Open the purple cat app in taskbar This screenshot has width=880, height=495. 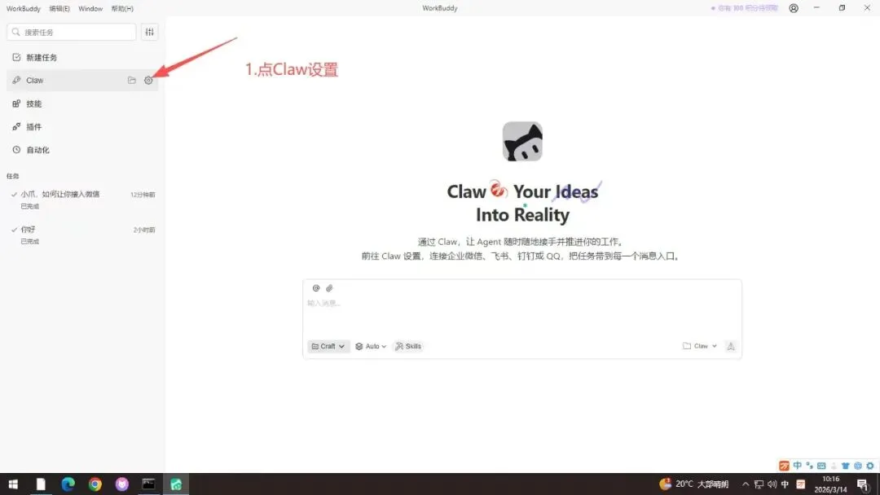pyautogui.click(x=121, y=484)
